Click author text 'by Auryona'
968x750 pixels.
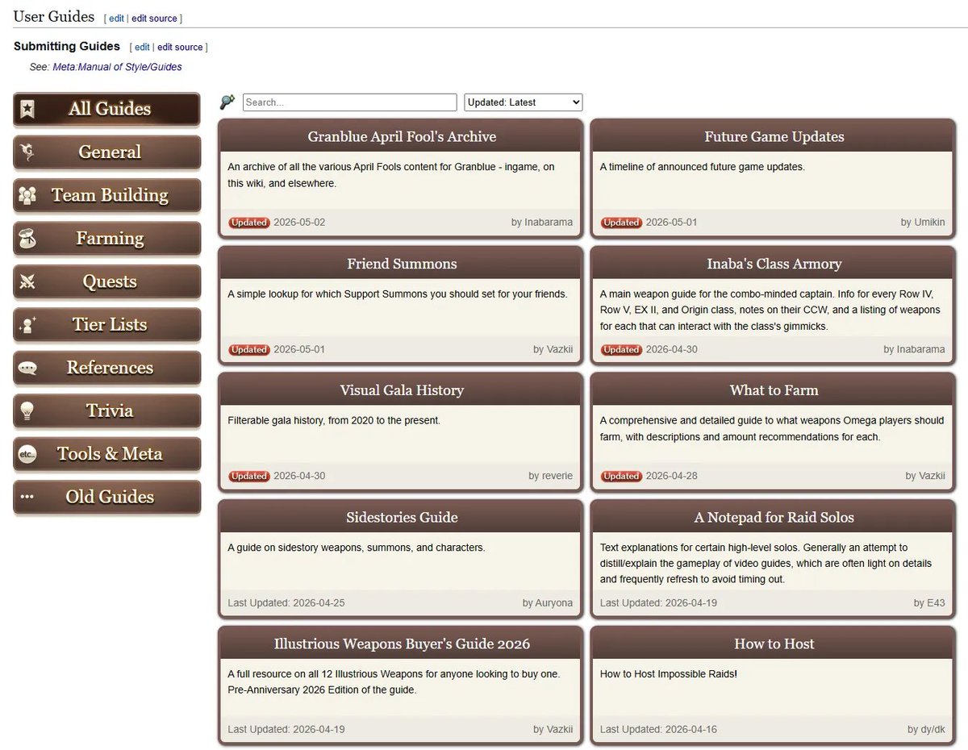(548, 602)
